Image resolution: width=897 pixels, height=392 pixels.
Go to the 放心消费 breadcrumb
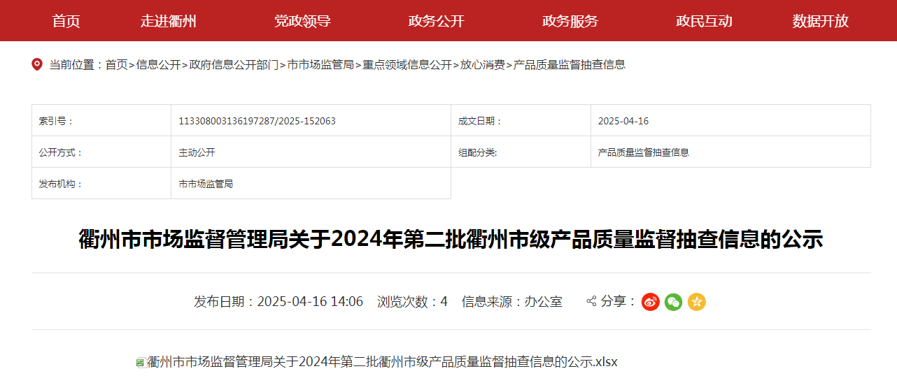(x=482, y=65)
